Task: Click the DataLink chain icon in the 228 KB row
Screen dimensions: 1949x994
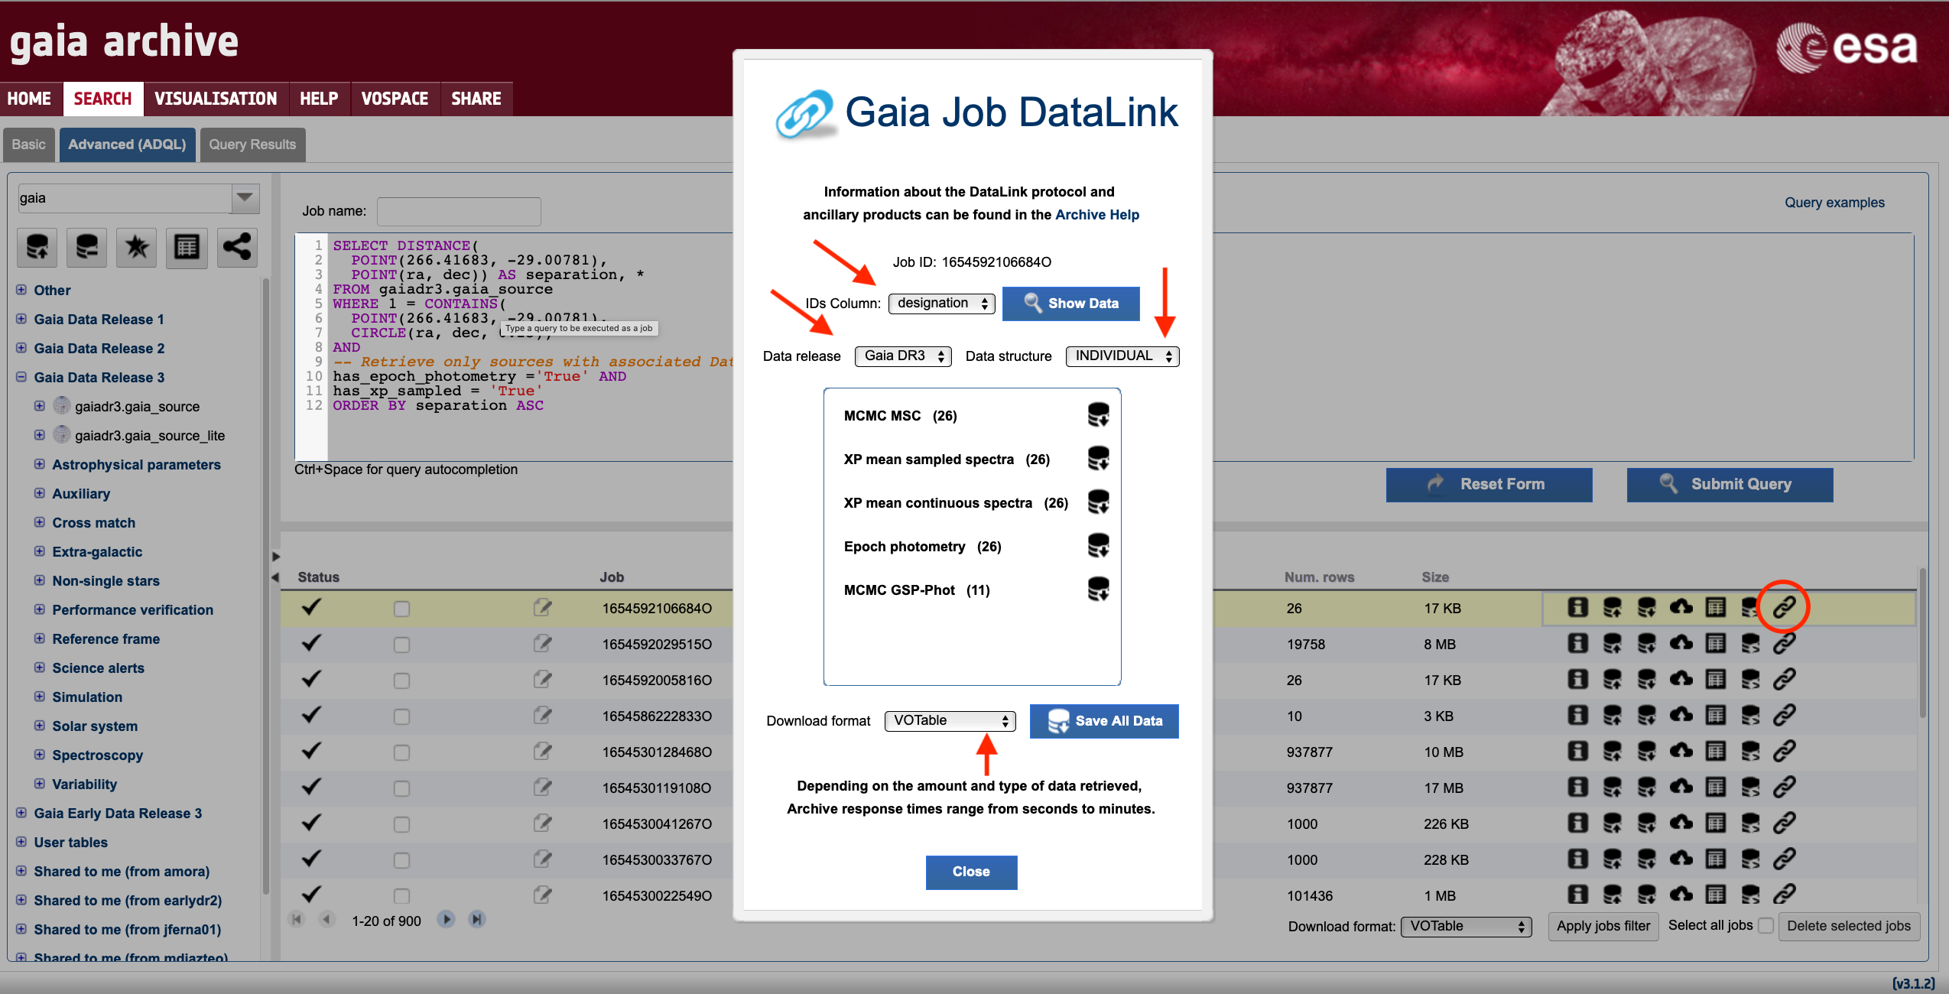Action: (x=1784, y=859)
